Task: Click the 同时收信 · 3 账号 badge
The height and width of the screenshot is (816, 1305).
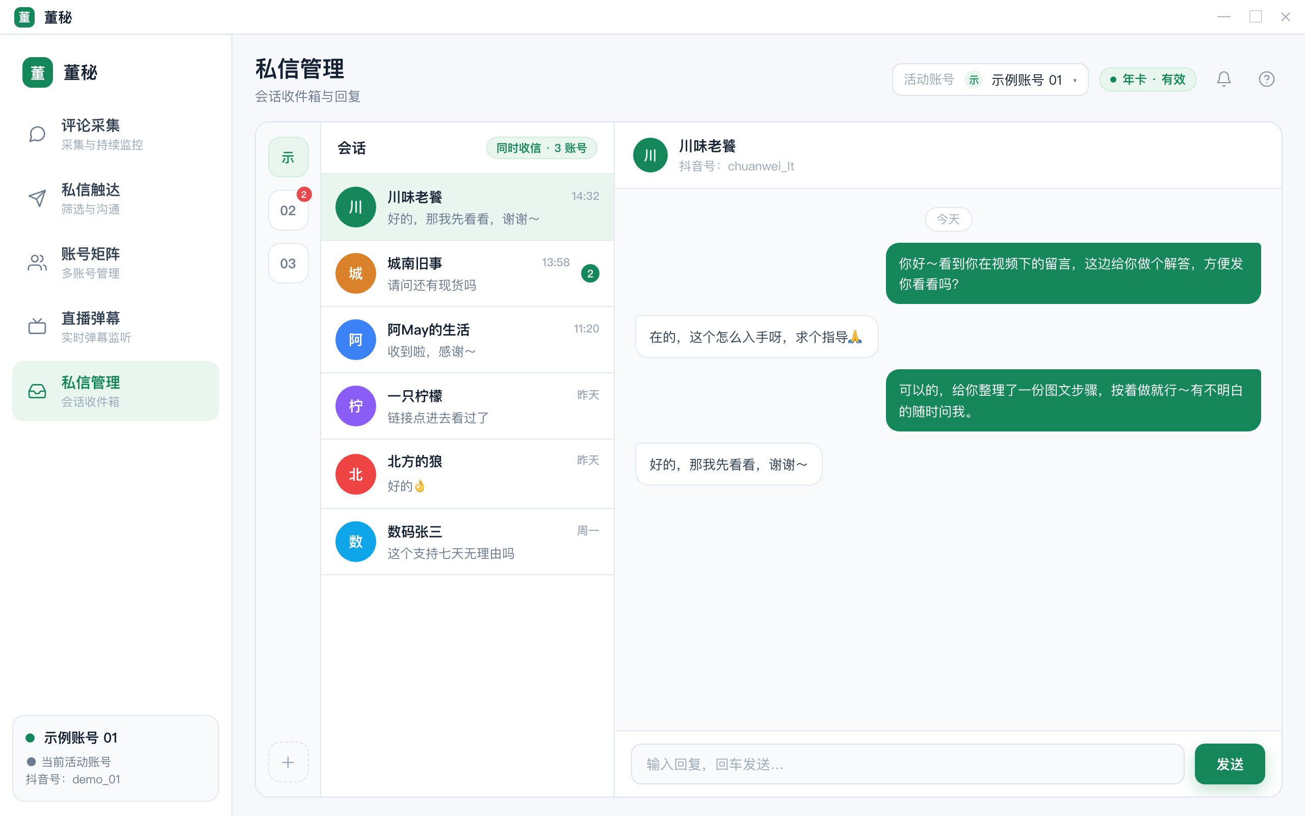Action: pos(541,148)
